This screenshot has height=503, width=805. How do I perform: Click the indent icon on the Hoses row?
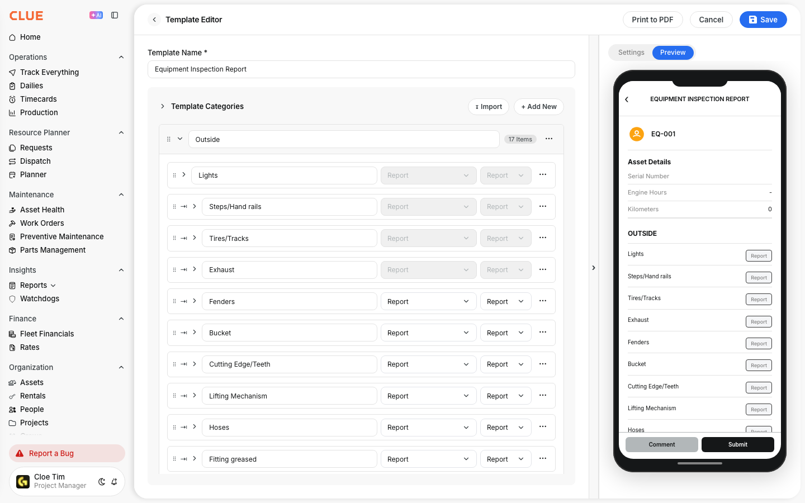(x=184, y=427)
